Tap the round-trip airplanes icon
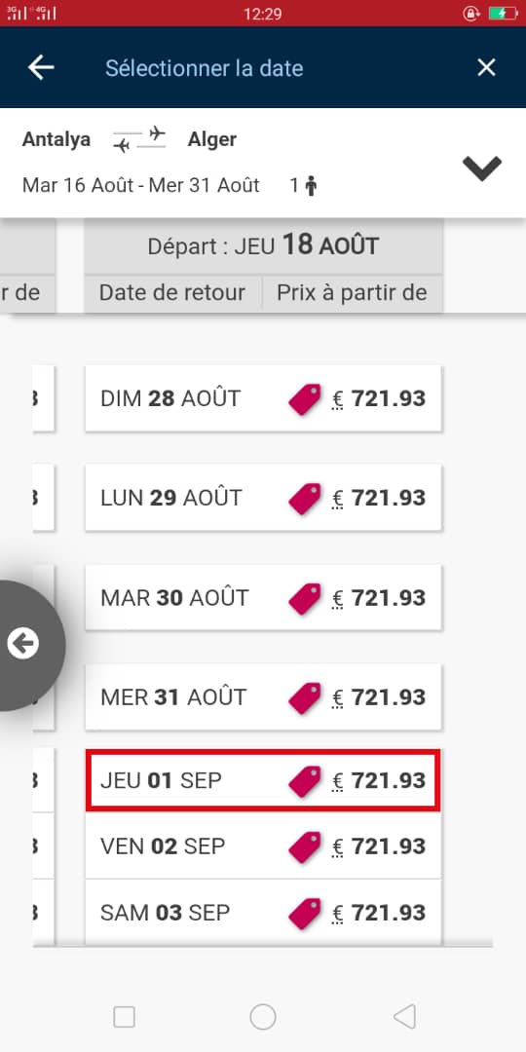Screen dimensions: 526x1052 coord(139,139)
